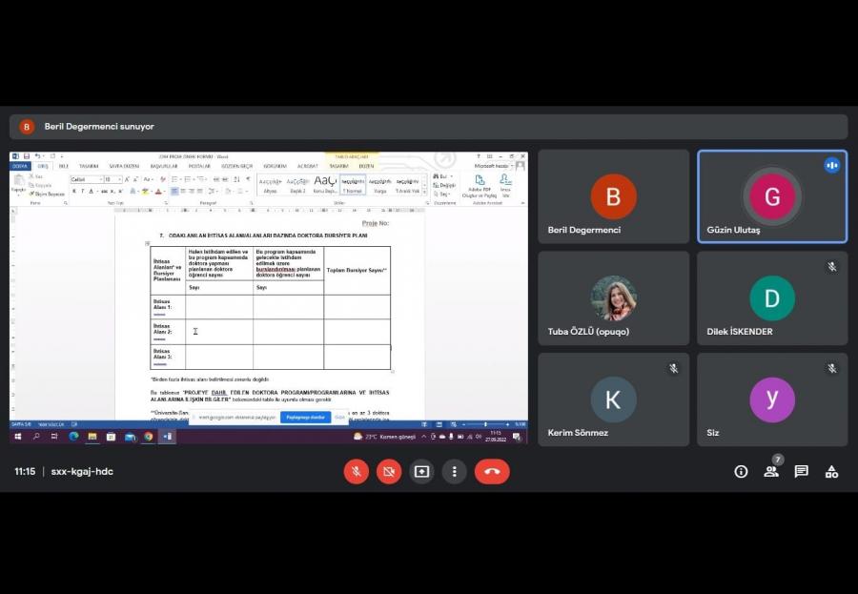Click the "Gizle" link in the sharing bar

point(339,417)
